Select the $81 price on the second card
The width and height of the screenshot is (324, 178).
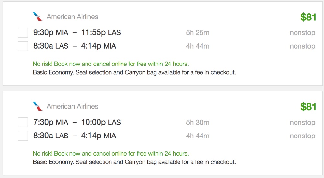(x=308, y=107)
